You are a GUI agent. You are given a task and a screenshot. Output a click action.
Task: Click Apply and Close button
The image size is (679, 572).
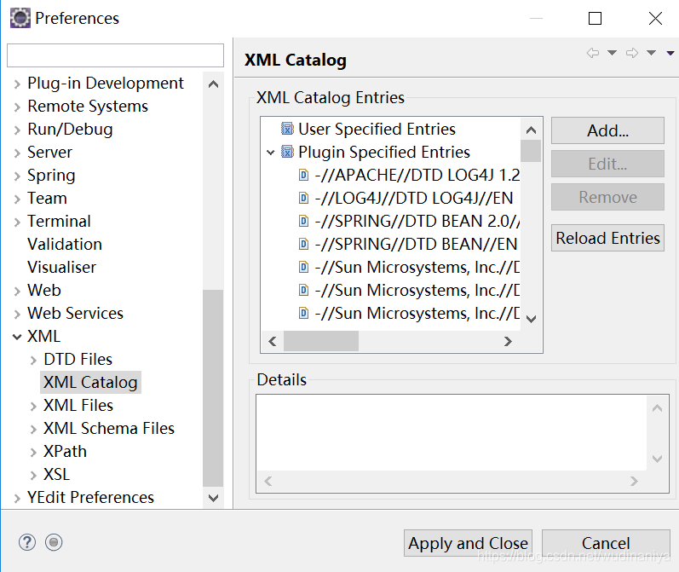coord(468,543)
